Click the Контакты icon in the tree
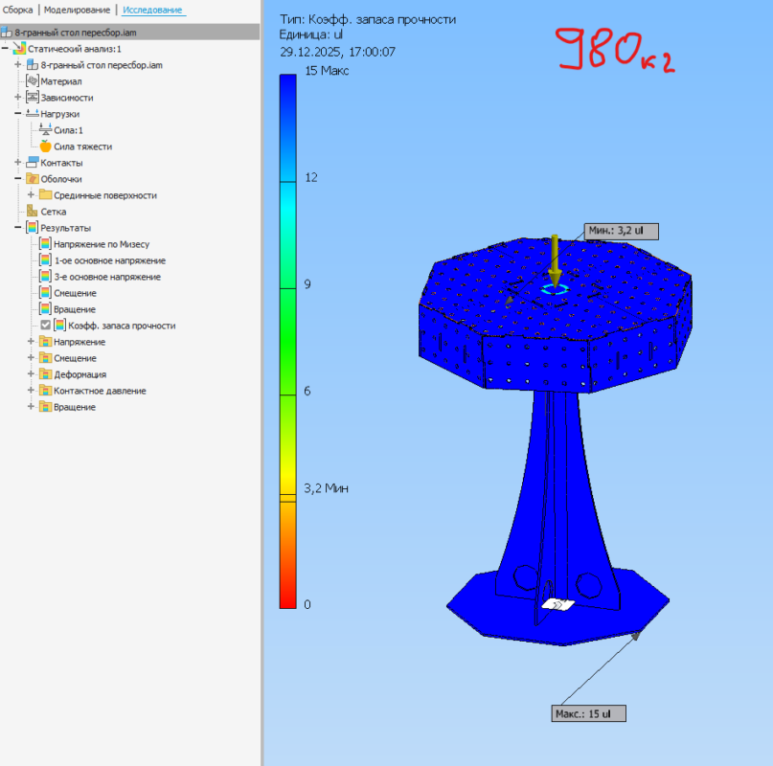The width and height of the screenshot is (773, 766). (x=32, y=162)
